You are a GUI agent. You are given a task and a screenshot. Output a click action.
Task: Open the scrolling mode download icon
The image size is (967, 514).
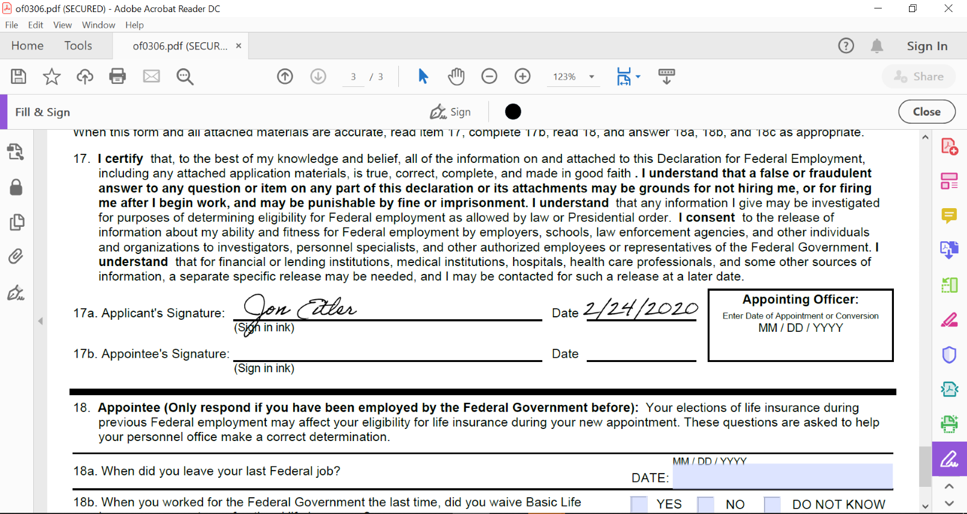pyautogui.click(x=667, y=76)
